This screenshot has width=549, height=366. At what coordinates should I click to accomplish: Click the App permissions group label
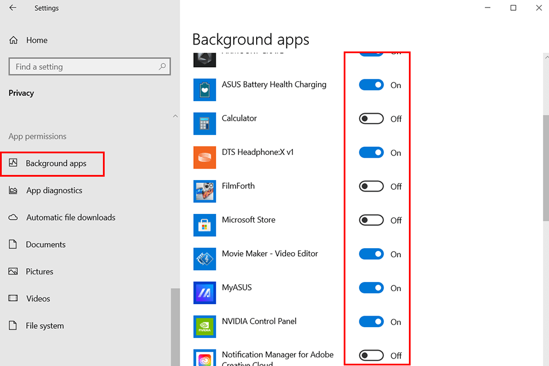tap(38, 136)
